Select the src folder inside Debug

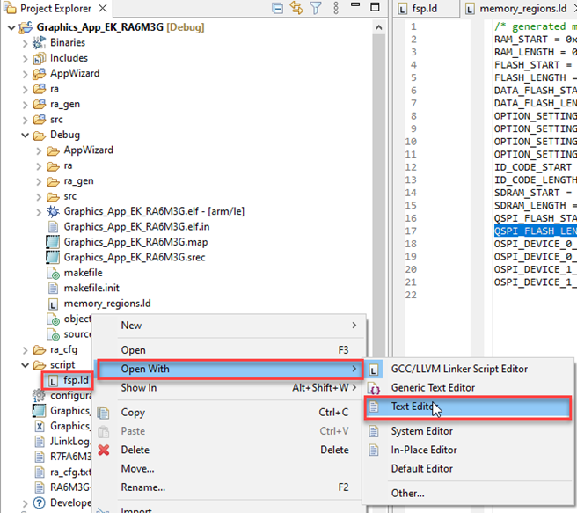(69, 196)
